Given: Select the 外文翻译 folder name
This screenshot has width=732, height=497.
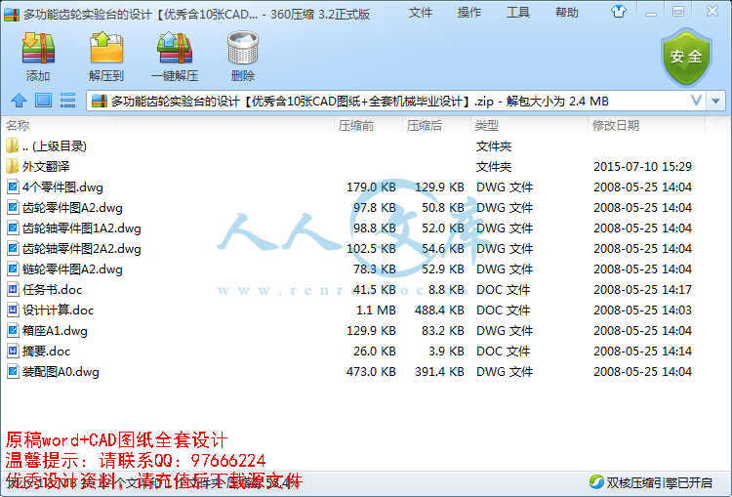Looking at the screenshot, I should (x=46, y=167).
